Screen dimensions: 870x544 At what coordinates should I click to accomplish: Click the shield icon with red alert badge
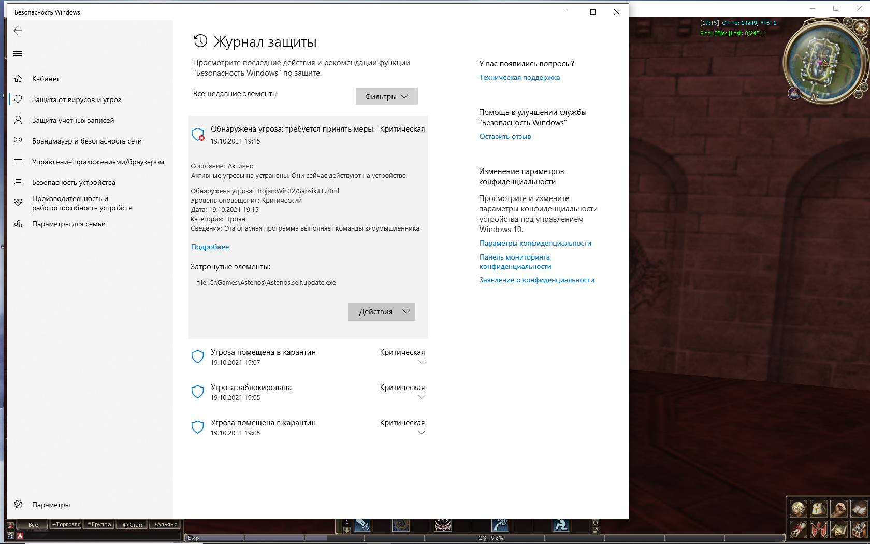(198, 135)
